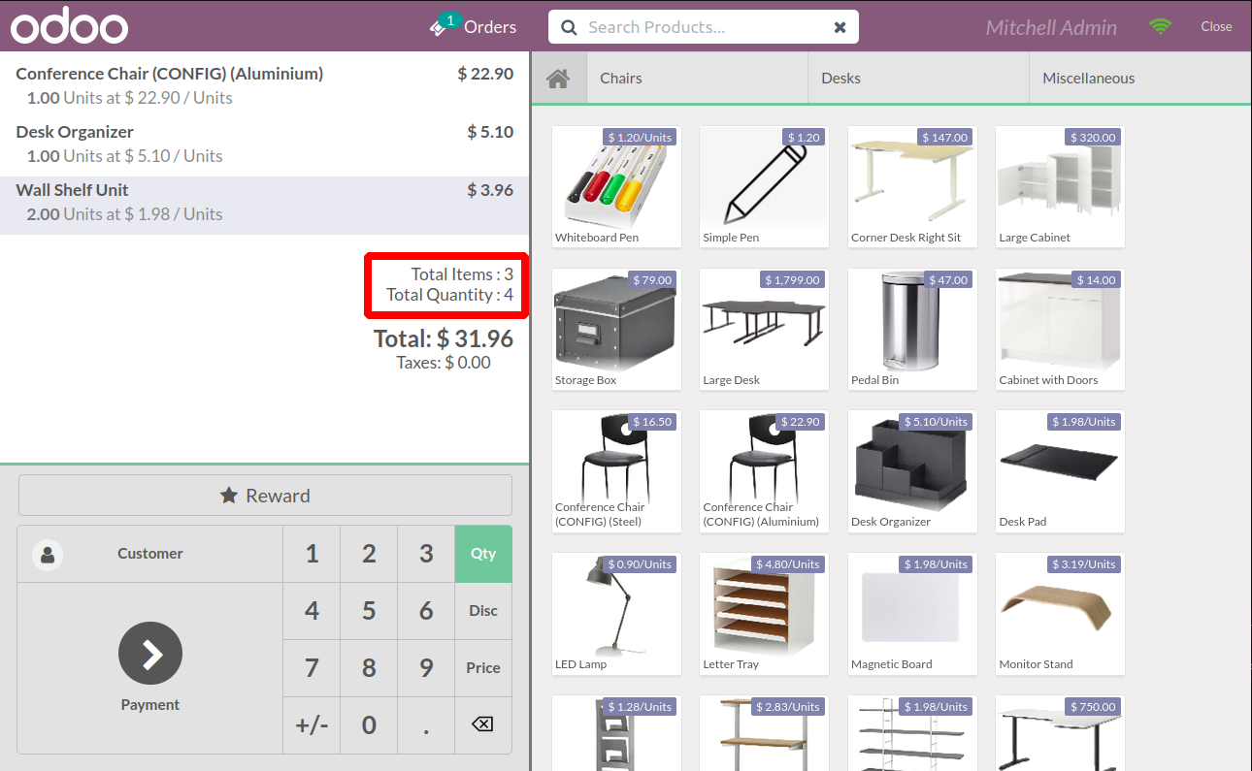This screenshot has height=771, width=1252.
Task: Tap the backspace key on the numpad
Action: click(483, 724)
